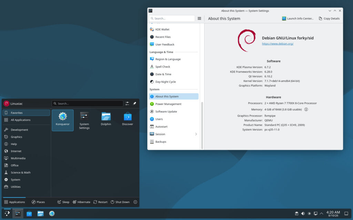The height and width of the screenshot is (220, 353).
Task: Open KDE Wallet settings
Action: tap(174, 30)
